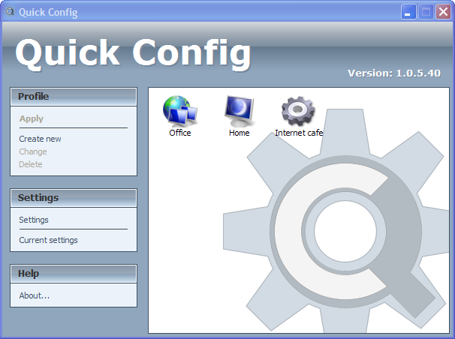Create new profile
455x339 pixels.
[40, 139]
